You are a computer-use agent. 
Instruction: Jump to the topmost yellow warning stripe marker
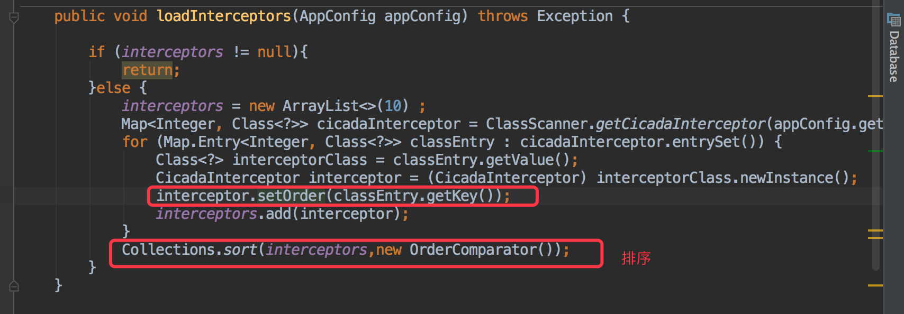875,96
